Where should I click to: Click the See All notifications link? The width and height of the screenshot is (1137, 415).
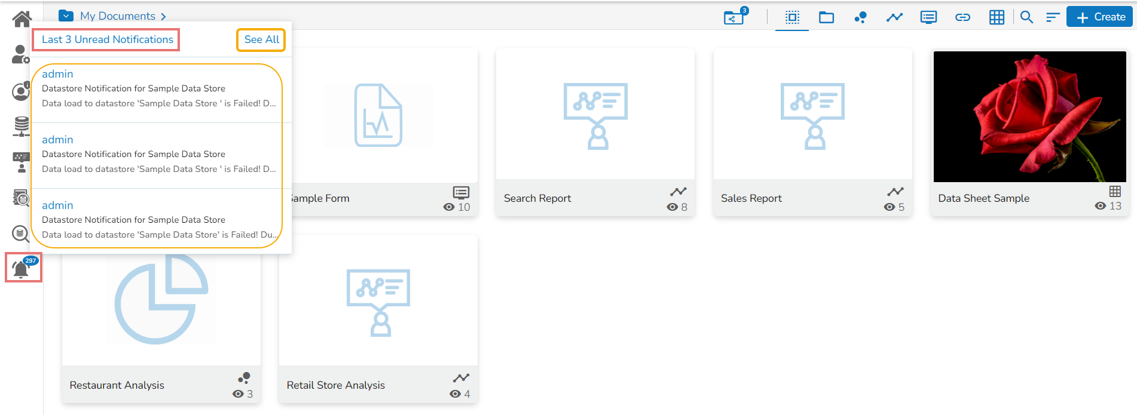click(261, 39)
